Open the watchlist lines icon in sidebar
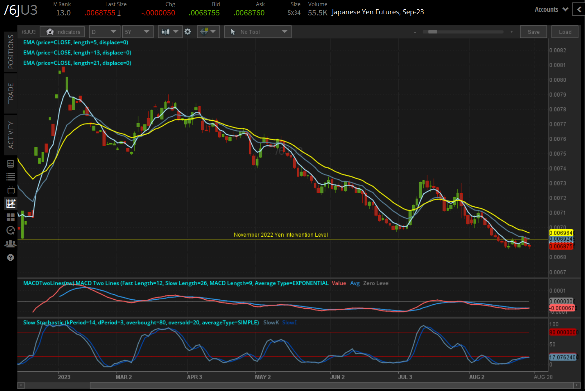The width and height of the screenshot is (585, 391). pos(10,177)
